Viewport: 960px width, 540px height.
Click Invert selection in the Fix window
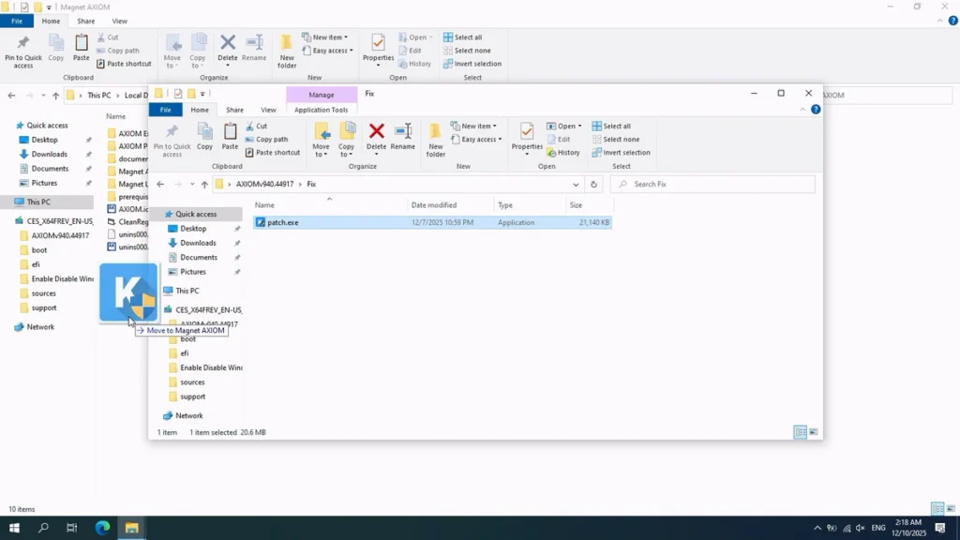tap(621, 153)
